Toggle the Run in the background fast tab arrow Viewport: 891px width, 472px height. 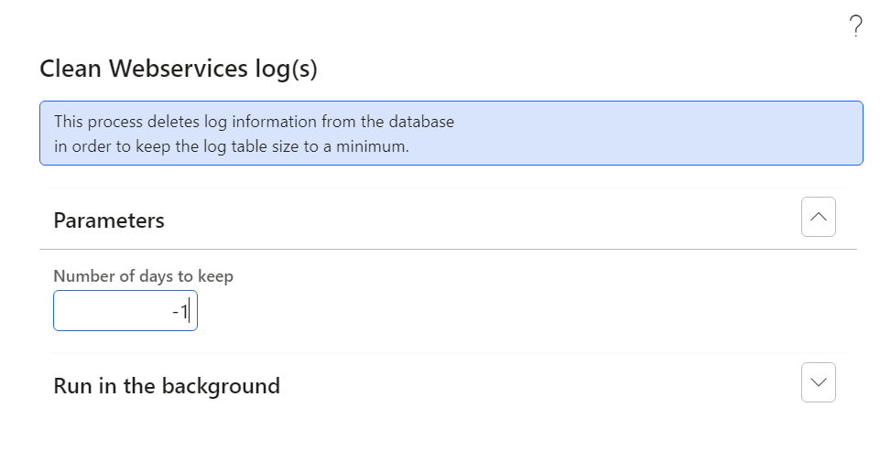819,382
